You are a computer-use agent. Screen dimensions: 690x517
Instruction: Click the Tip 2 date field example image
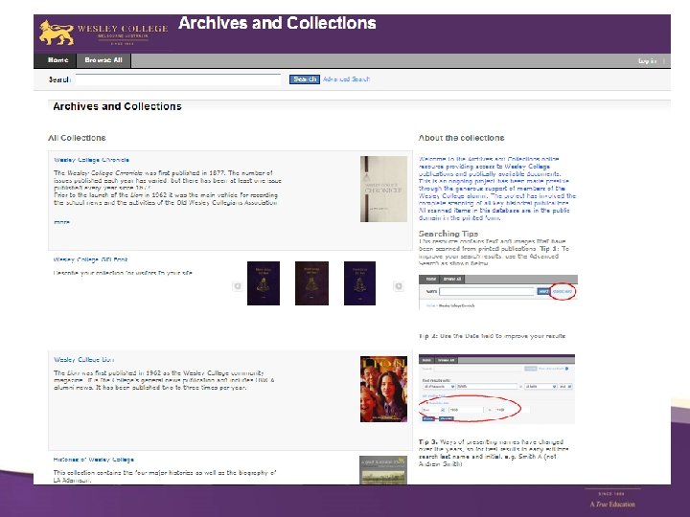tap(496, 389)
